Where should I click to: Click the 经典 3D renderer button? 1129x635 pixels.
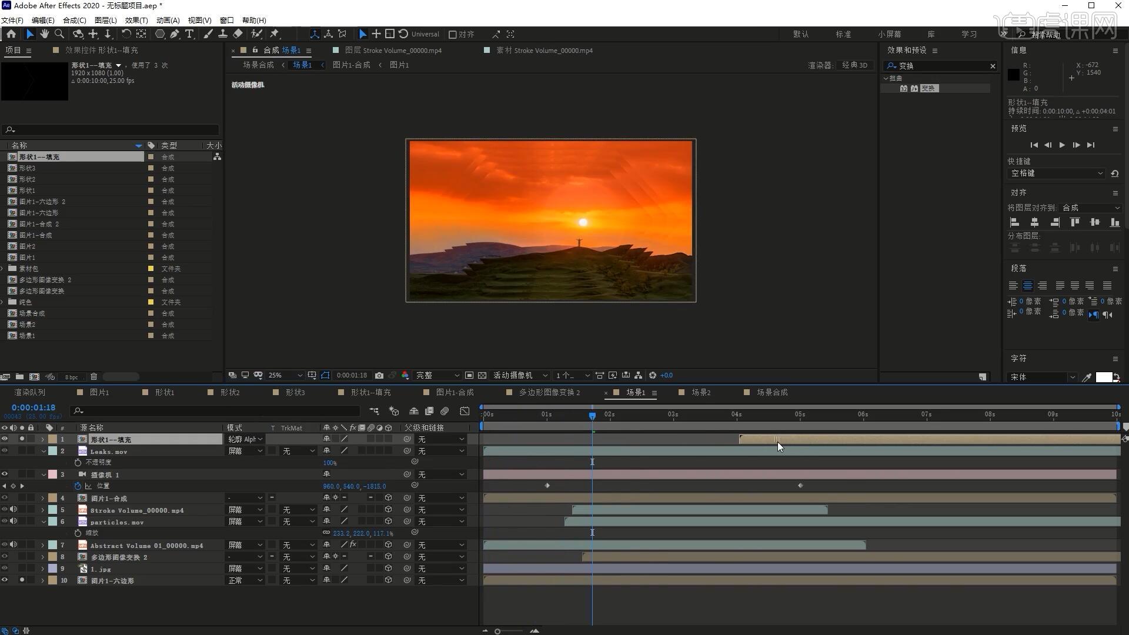pyautogui.click(x=854, y=65)
